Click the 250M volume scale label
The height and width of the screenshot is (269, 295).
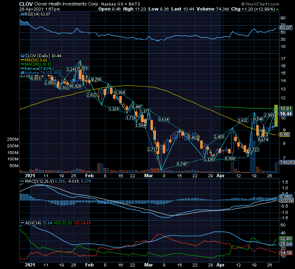pos(13,139)
